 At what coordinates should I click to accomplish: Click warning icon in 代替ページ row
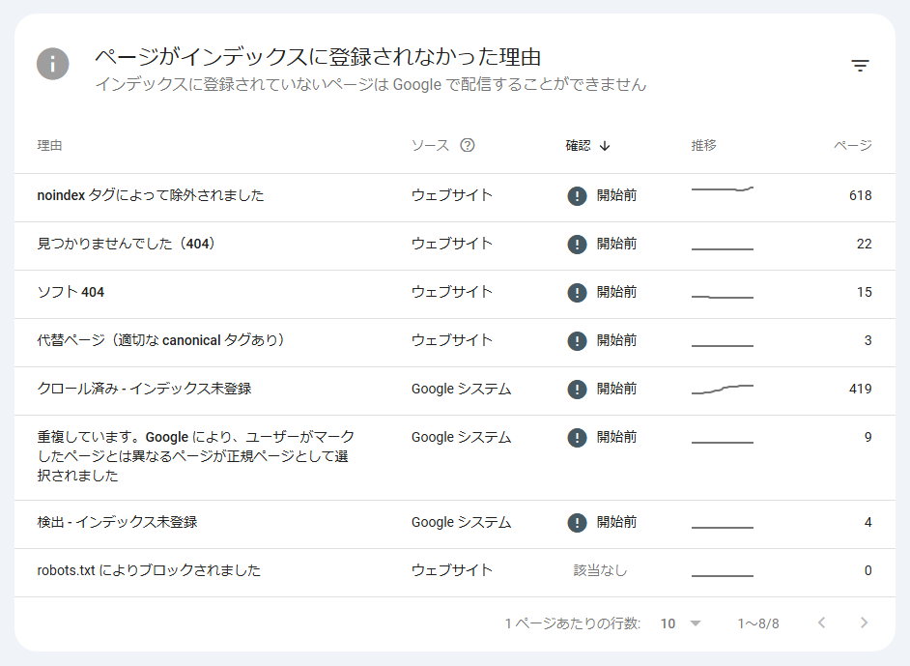577,340
